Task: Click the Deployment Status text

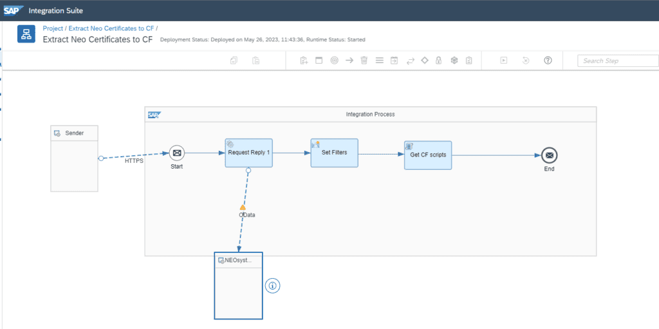Action: tap(263, 39)
